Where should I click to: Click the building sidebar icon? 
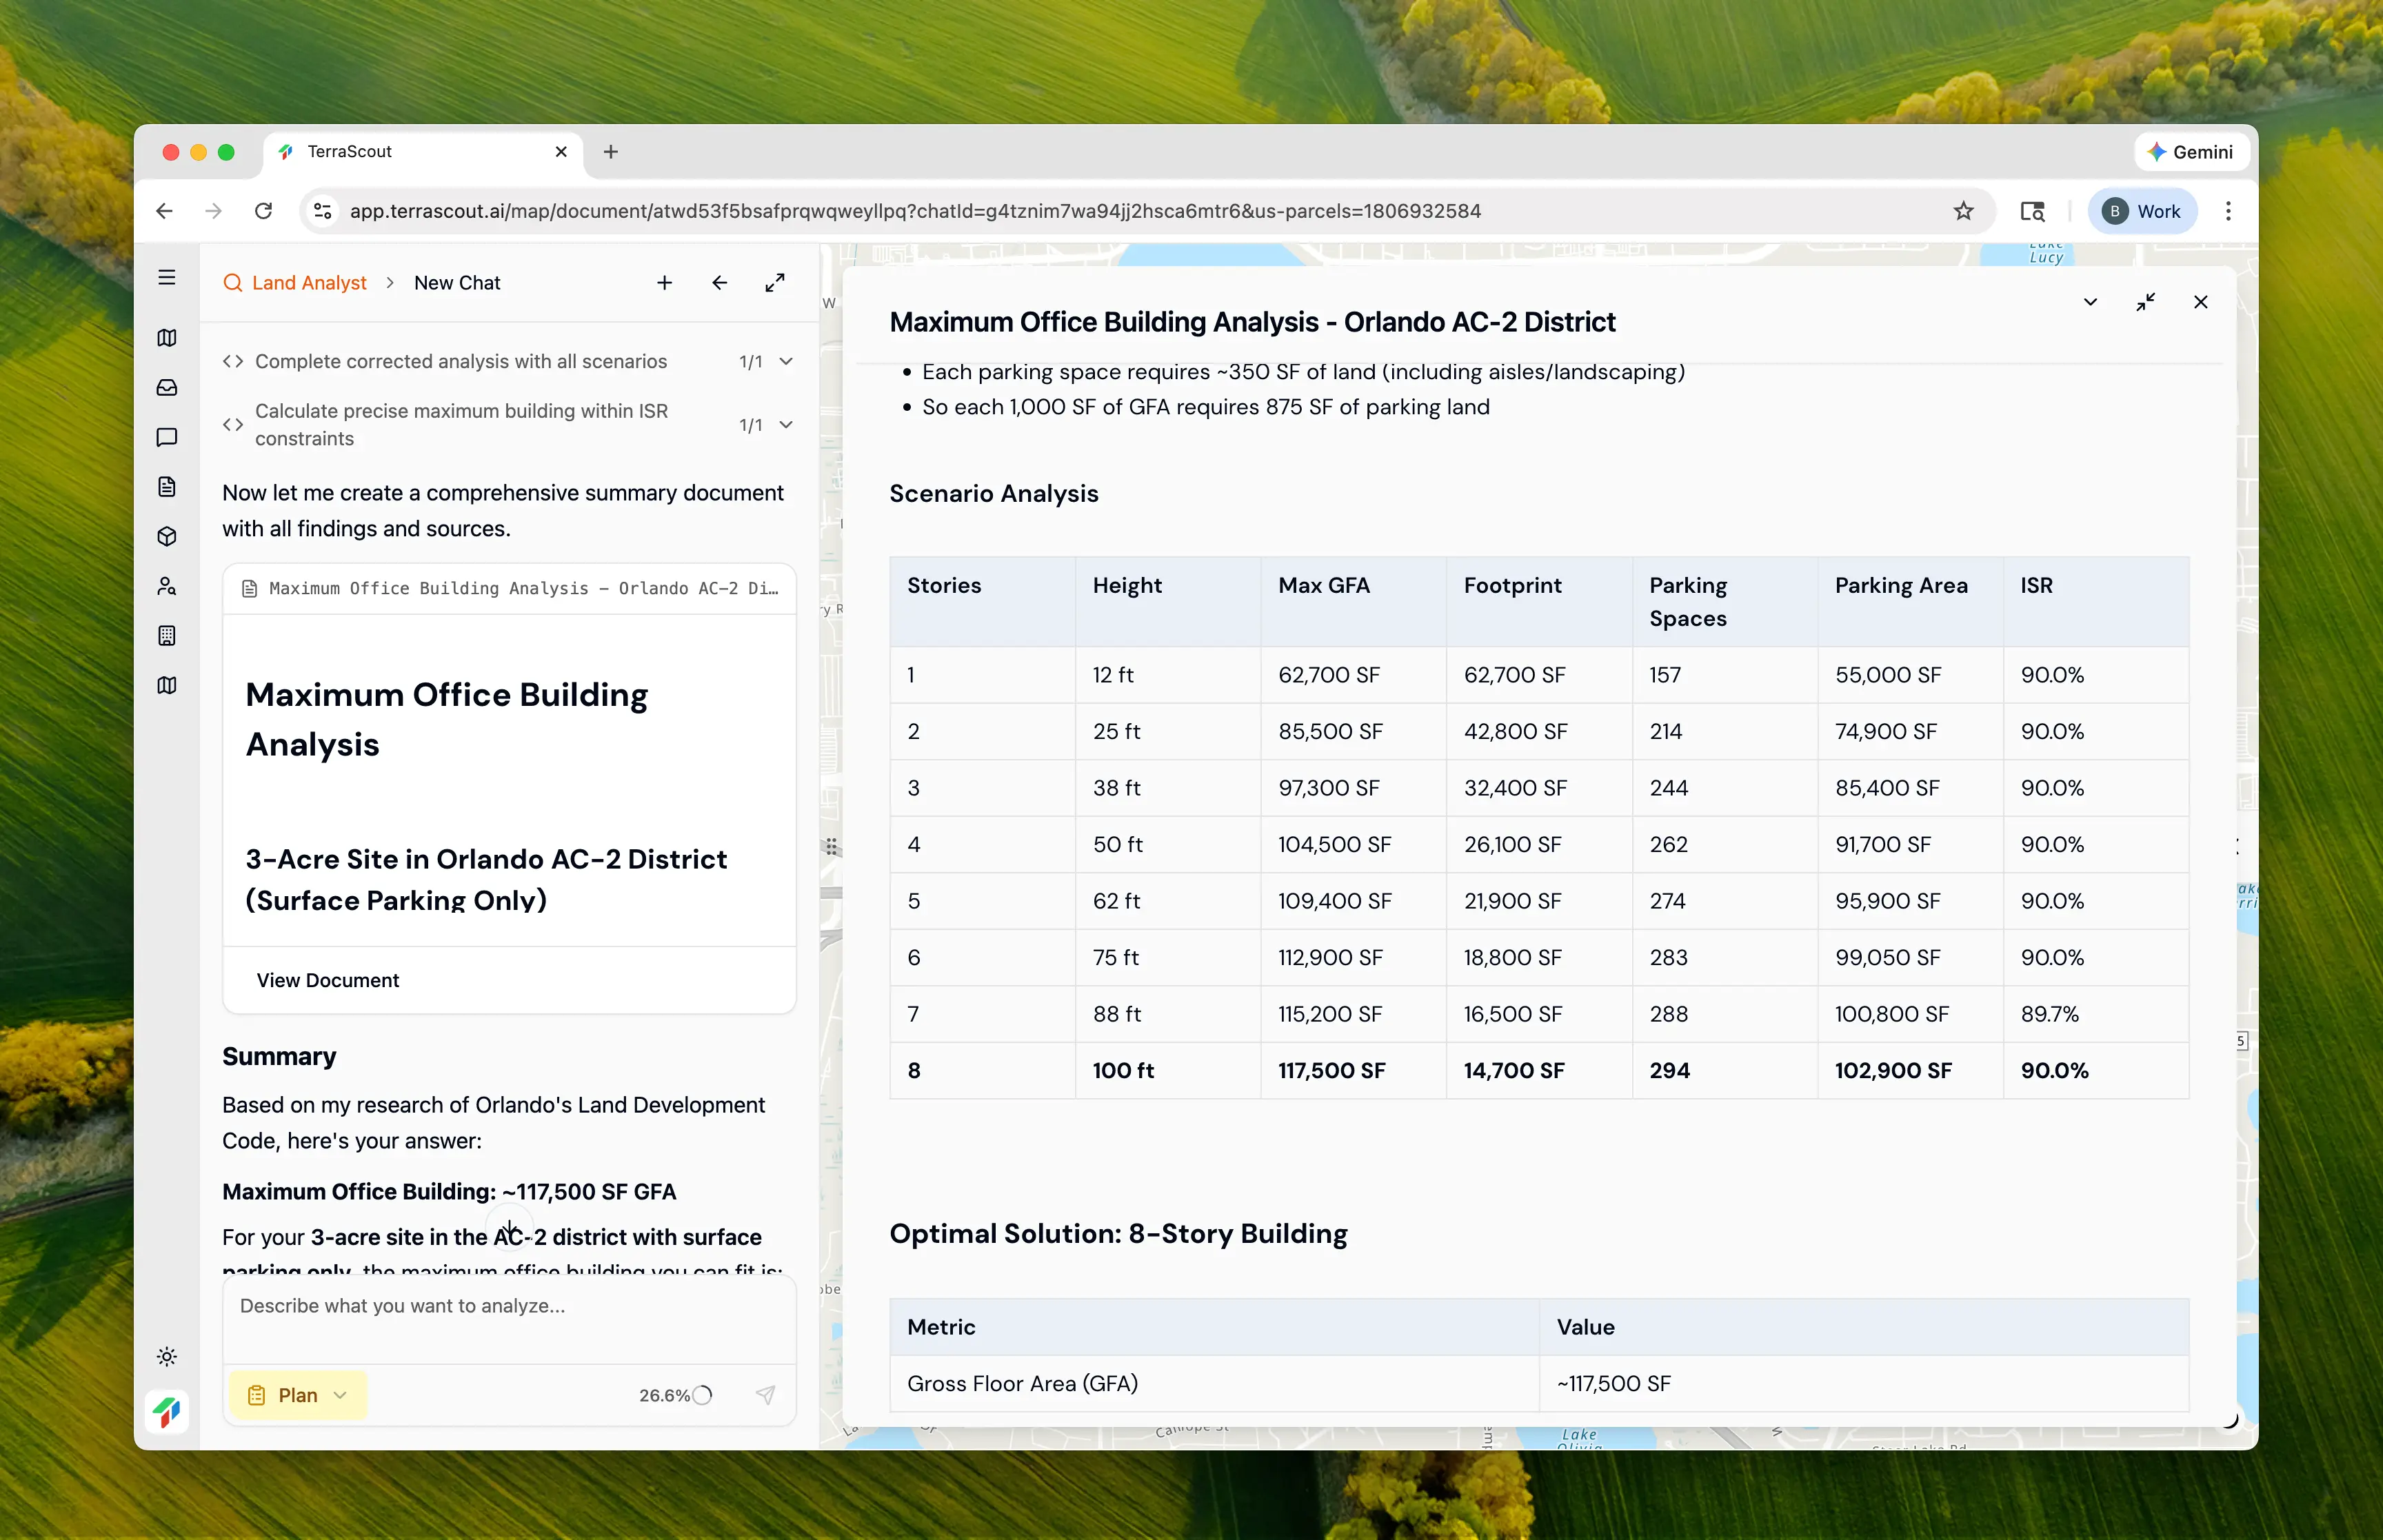click(x=167, y=636)
